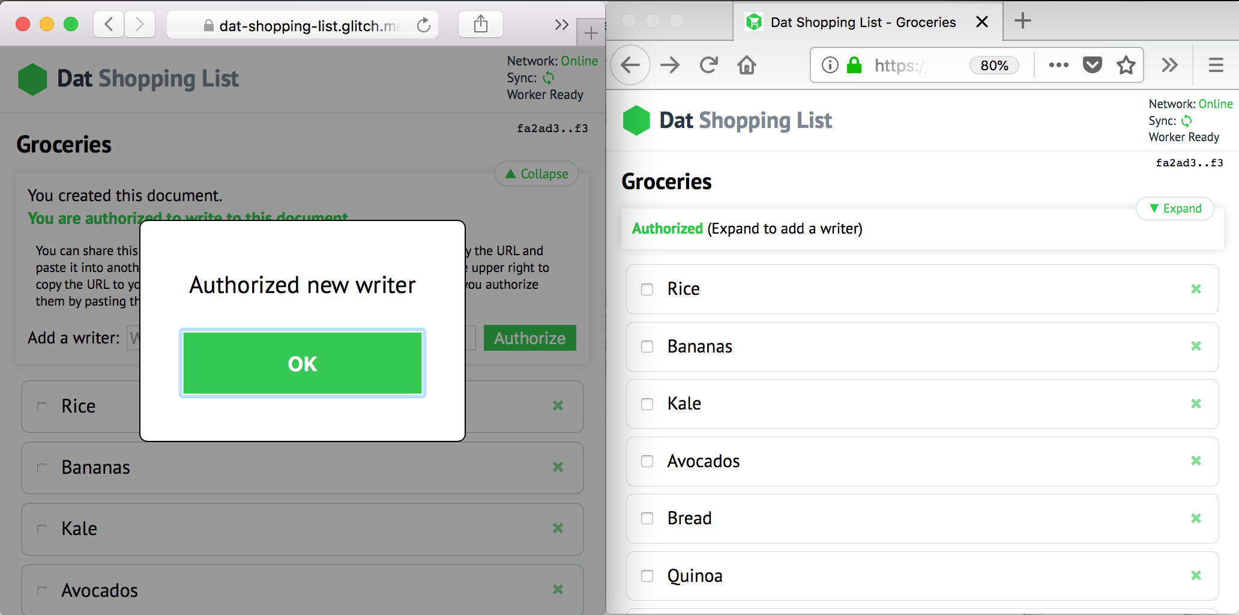Expand the Authorized panel in Firefox
The height and width of the screenshot is (615, 1239).
click(x=1175, y=208)
